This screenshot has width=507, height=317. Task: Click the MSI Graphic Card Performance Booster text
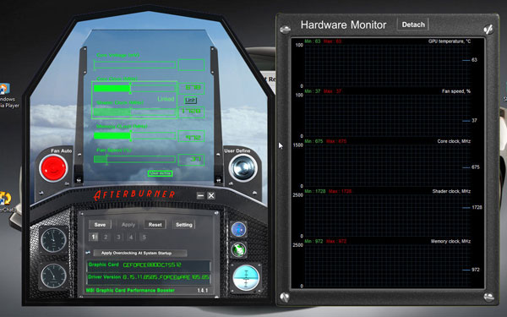pos(130,290)
